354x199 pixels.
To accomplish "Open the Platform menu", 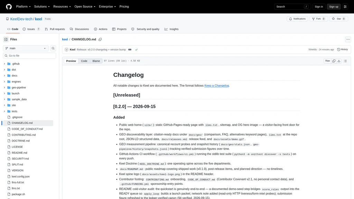I will [x=23, y=7].
